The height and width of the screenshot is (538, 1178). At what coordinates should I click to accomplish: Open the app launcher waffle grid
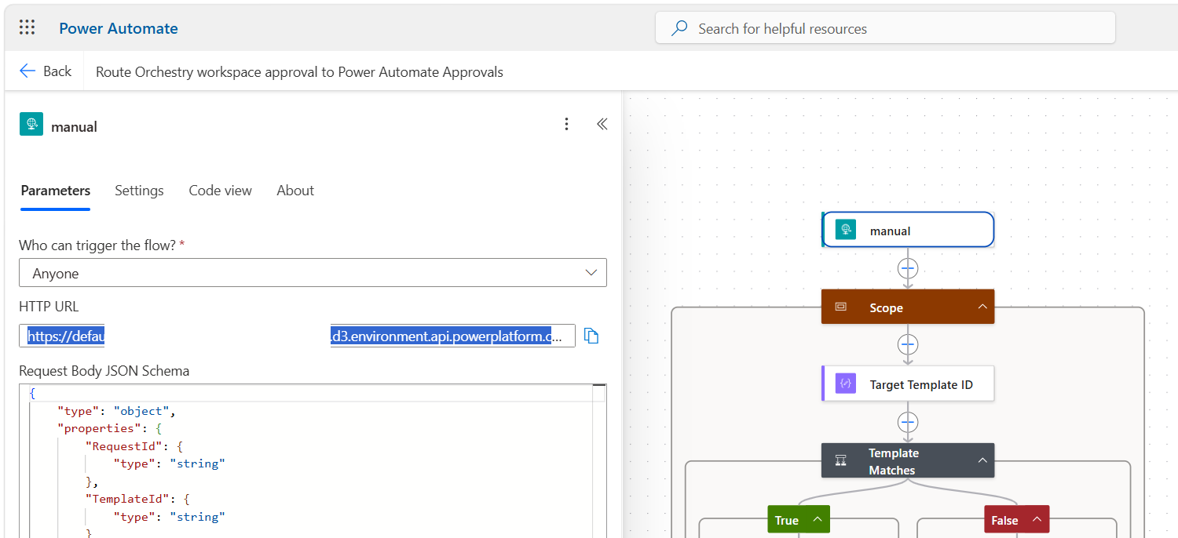pos(27,28)
